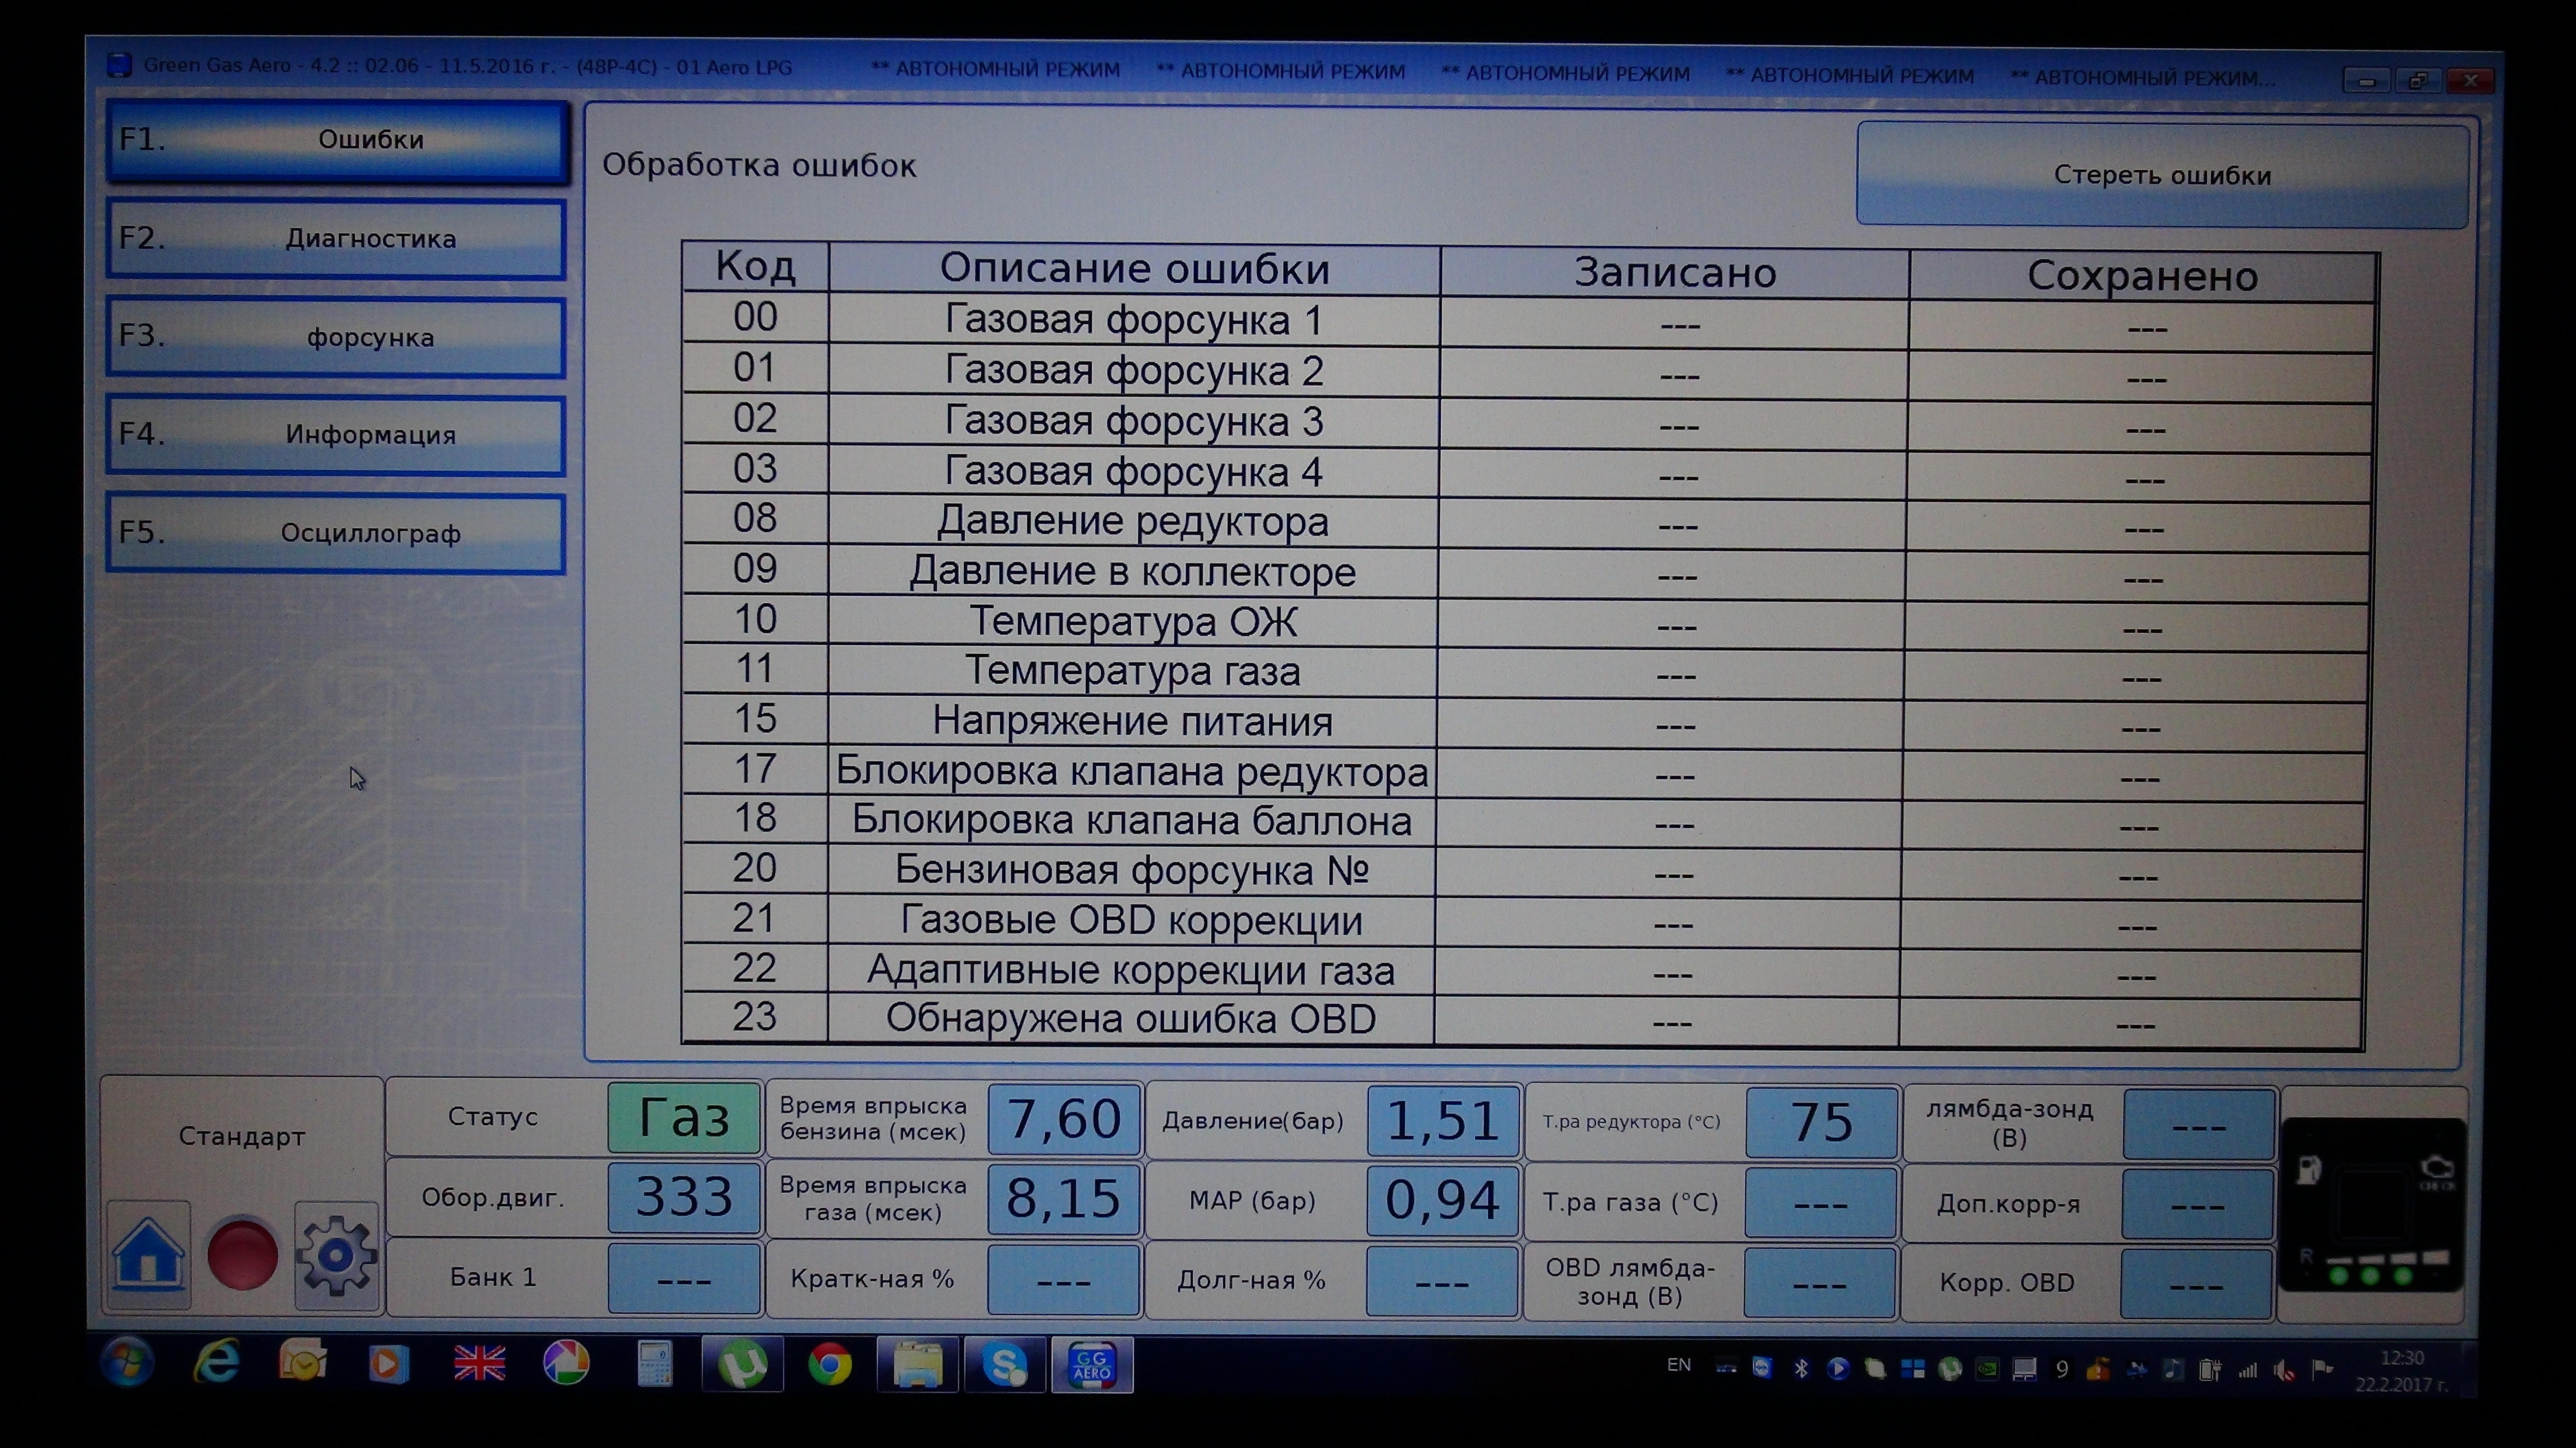Click the EN language indicator in the tray
The image size is (2576, 1448).
pos(1679,1365)
